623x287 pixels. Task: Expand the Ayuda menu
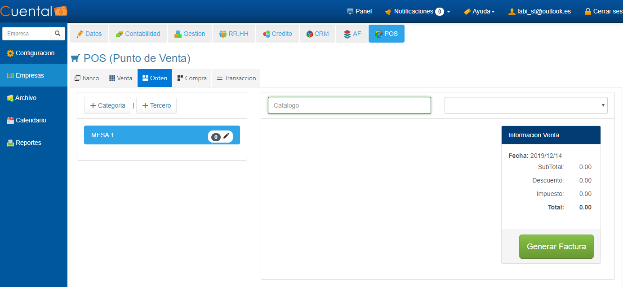(479, 11)
